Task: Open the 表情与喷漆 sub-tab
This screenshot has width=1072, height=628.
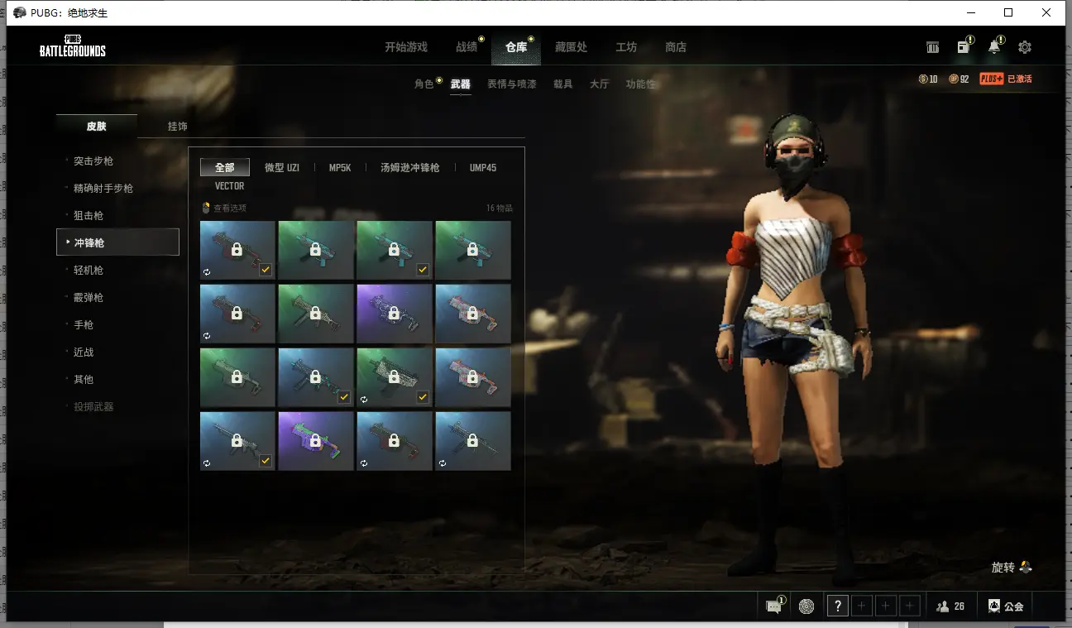Action: tap(512, 84)
